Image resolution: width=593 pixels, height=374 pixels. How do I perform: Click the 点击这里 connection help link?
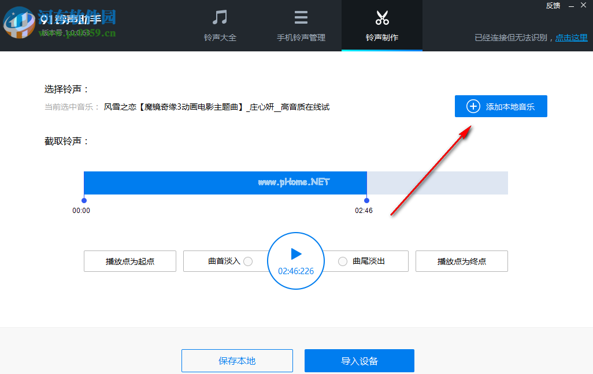coord(571,38)
